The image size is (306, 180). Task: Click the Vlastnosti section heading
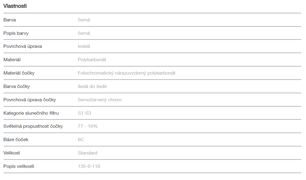pyautogui.click(x=15, y=6)
